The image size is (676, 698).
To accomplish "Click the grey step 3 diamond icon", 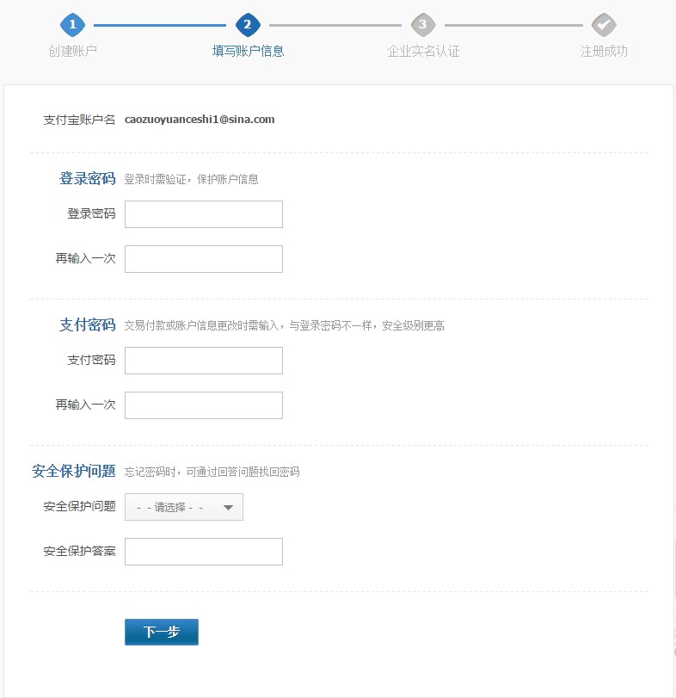I will pyautogui.click(x=422, y=24).
